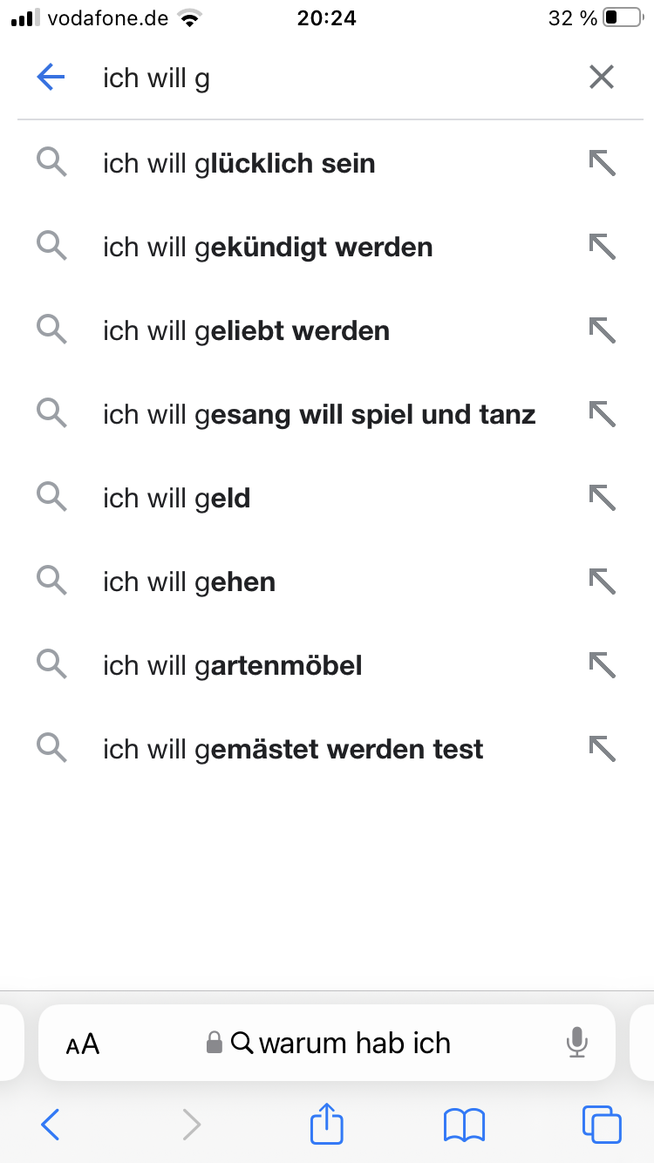Viewport: 654px width, 1163px height.
Task: Open Safari bookmarks book icon
Action: click(464, 1125)
